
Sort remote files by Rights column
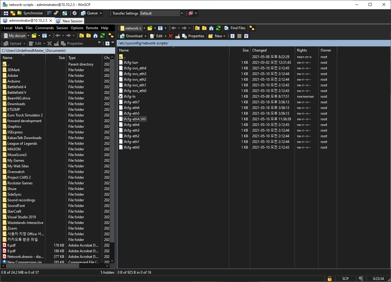click(307, 50)
